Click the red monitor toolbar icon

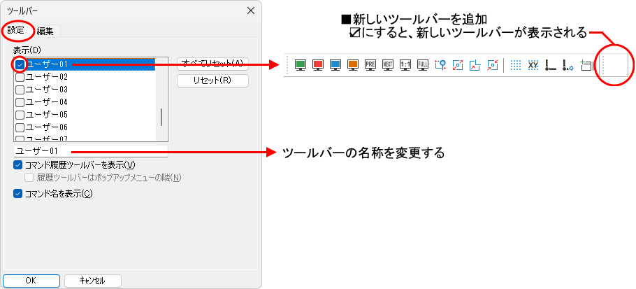[x=317, y=65]
